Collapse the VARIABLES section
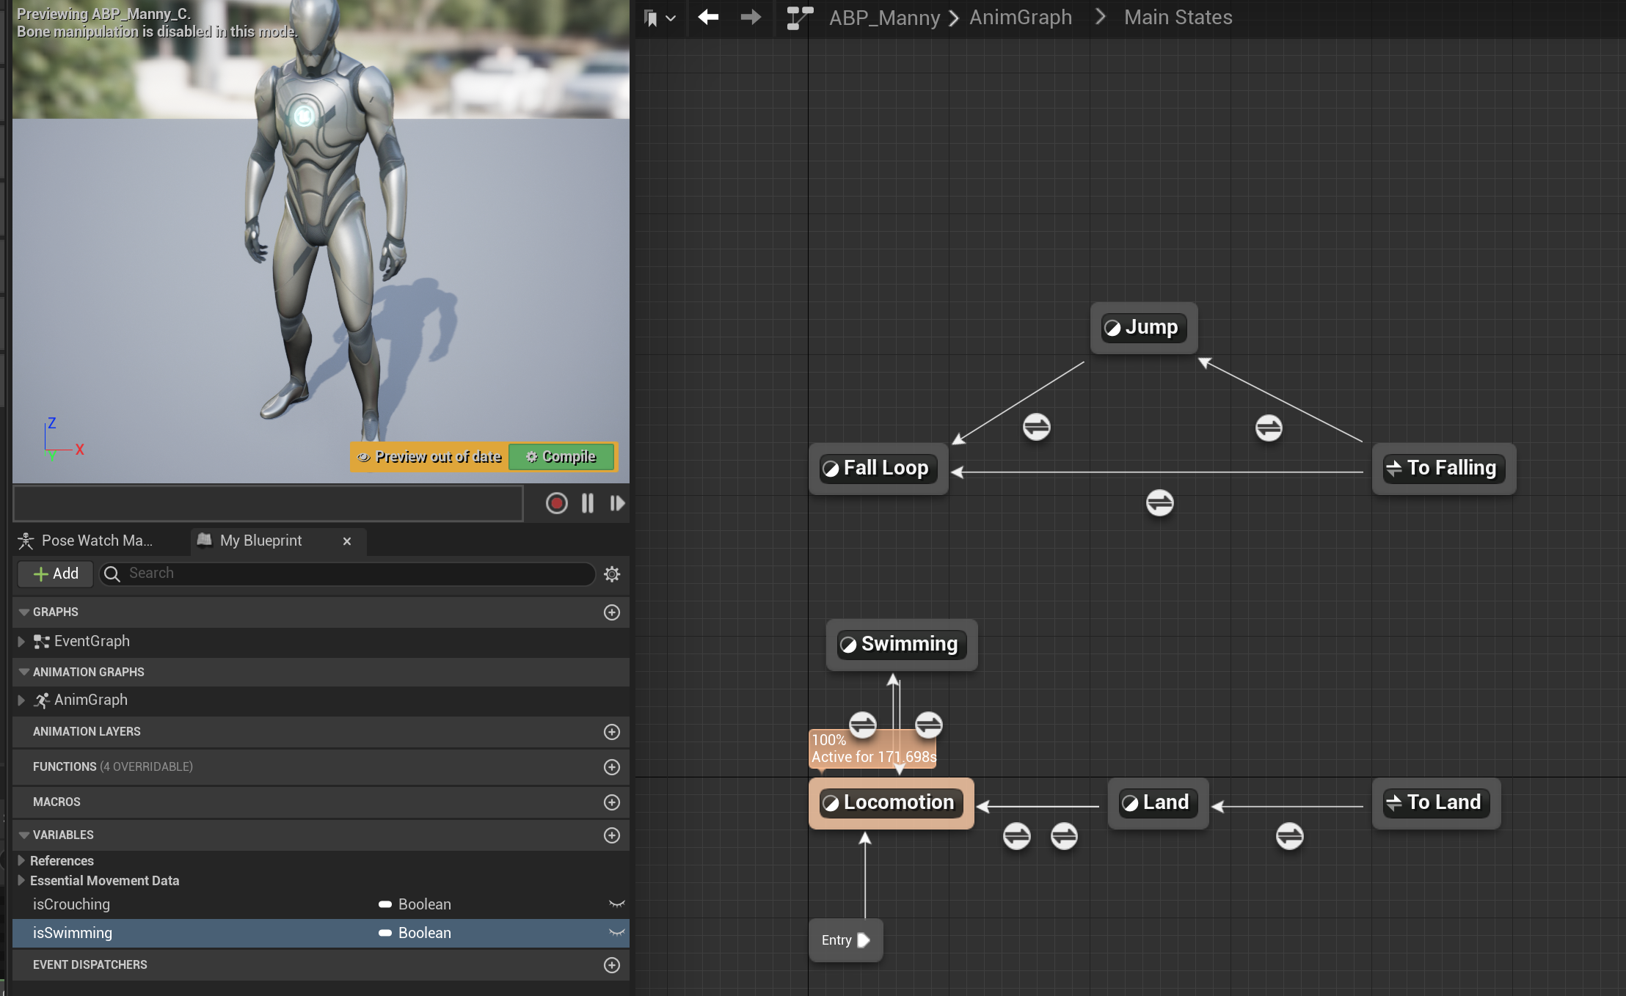 click(x=24, y=835)
